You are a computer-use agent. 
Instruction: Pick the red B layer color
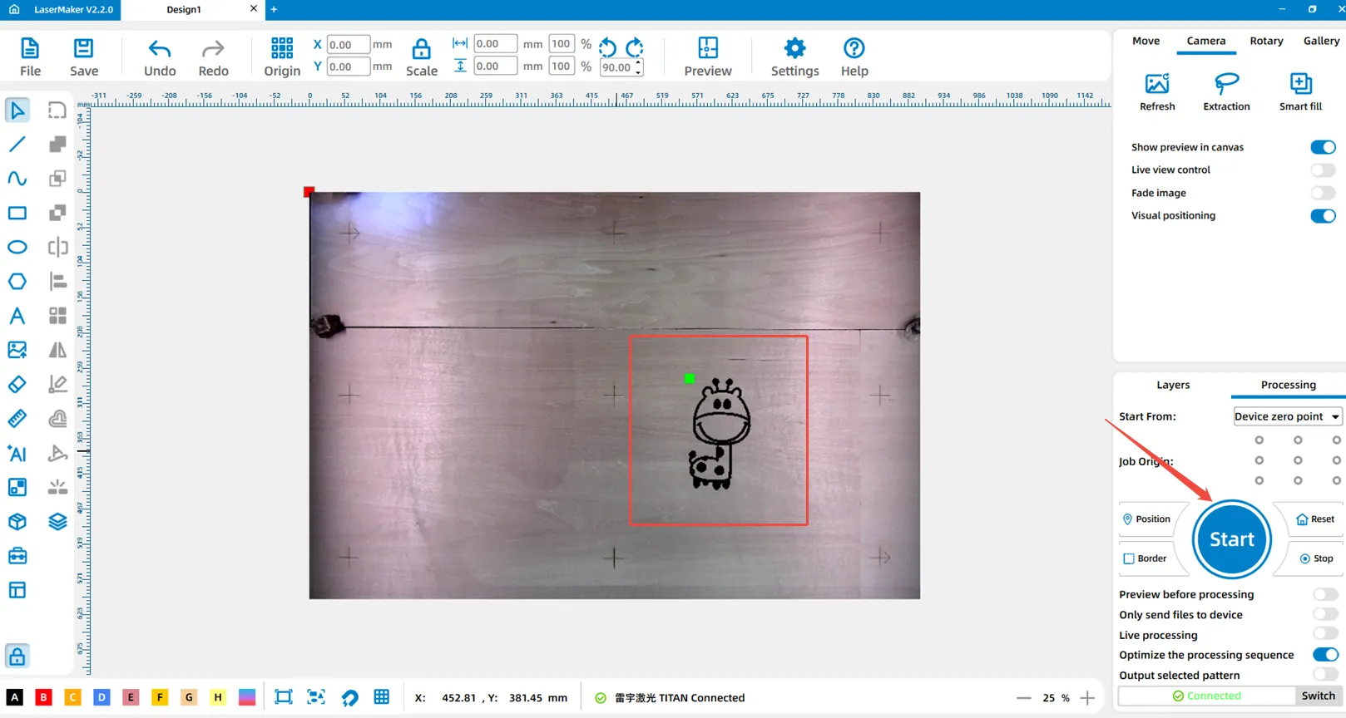coord(44,697)
